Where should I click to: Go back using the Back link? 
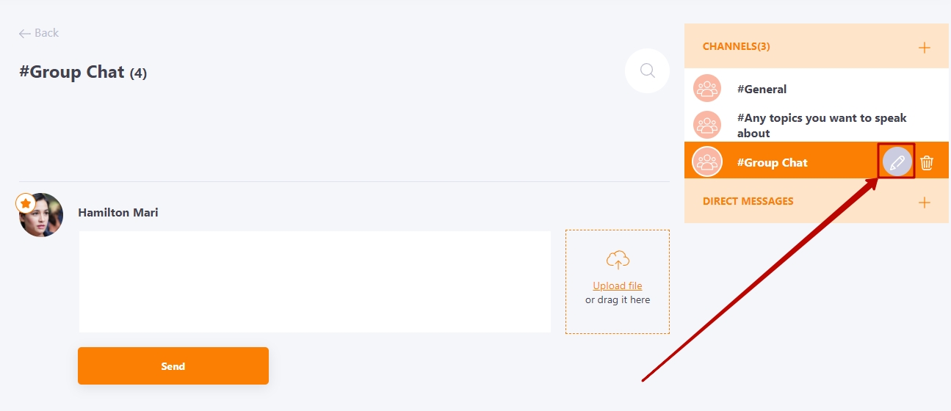tap(39, 33)
